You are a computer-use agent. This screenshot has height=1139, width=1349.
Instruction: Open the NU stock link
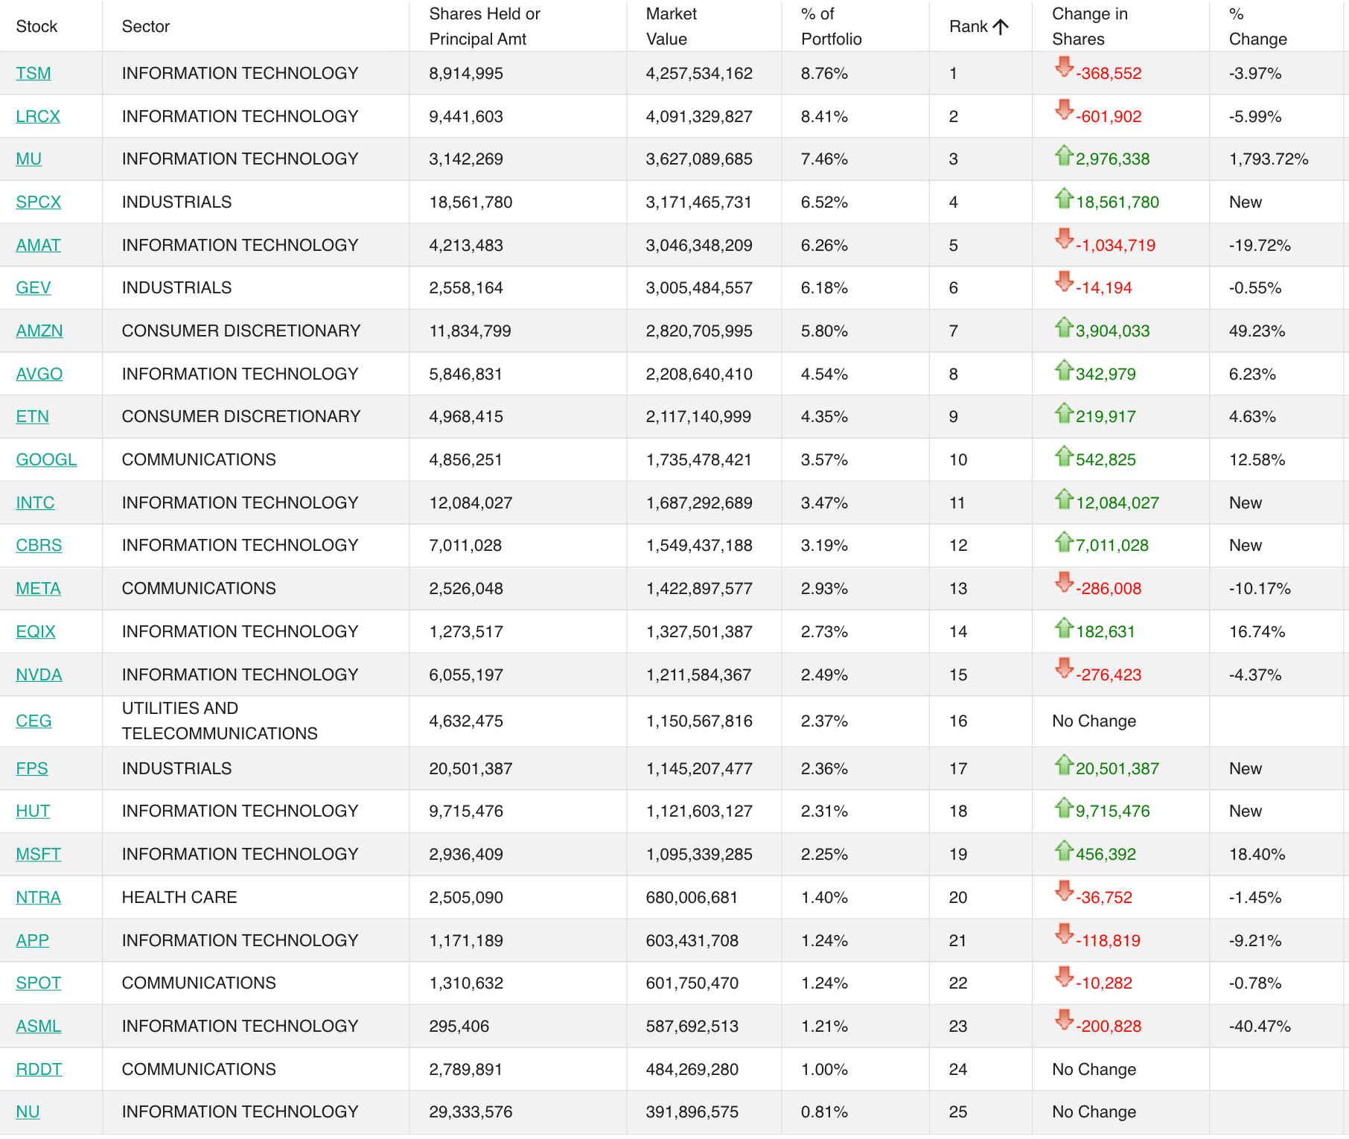pos(28,1112)
